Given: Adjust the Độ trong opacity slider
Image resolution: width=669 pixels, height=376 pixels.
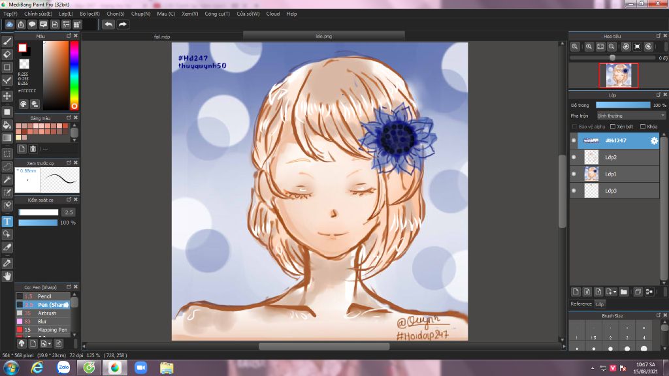Looking at the screenshot, I should [623, 105].
